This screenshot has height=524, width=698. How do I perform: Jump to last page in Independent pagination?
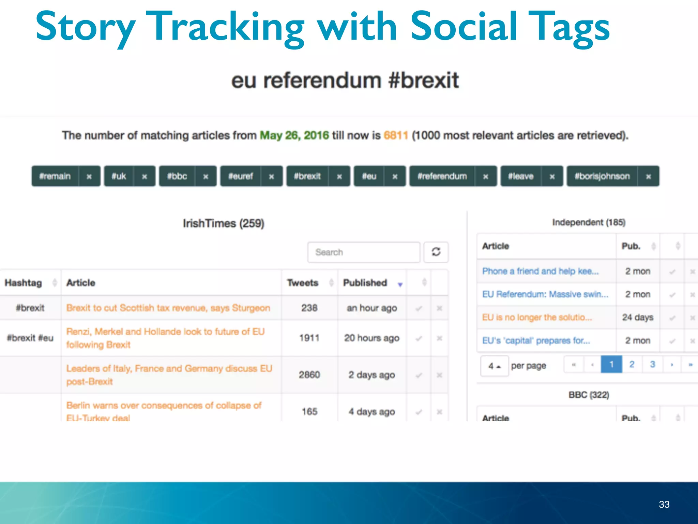(x=690, y=365)
